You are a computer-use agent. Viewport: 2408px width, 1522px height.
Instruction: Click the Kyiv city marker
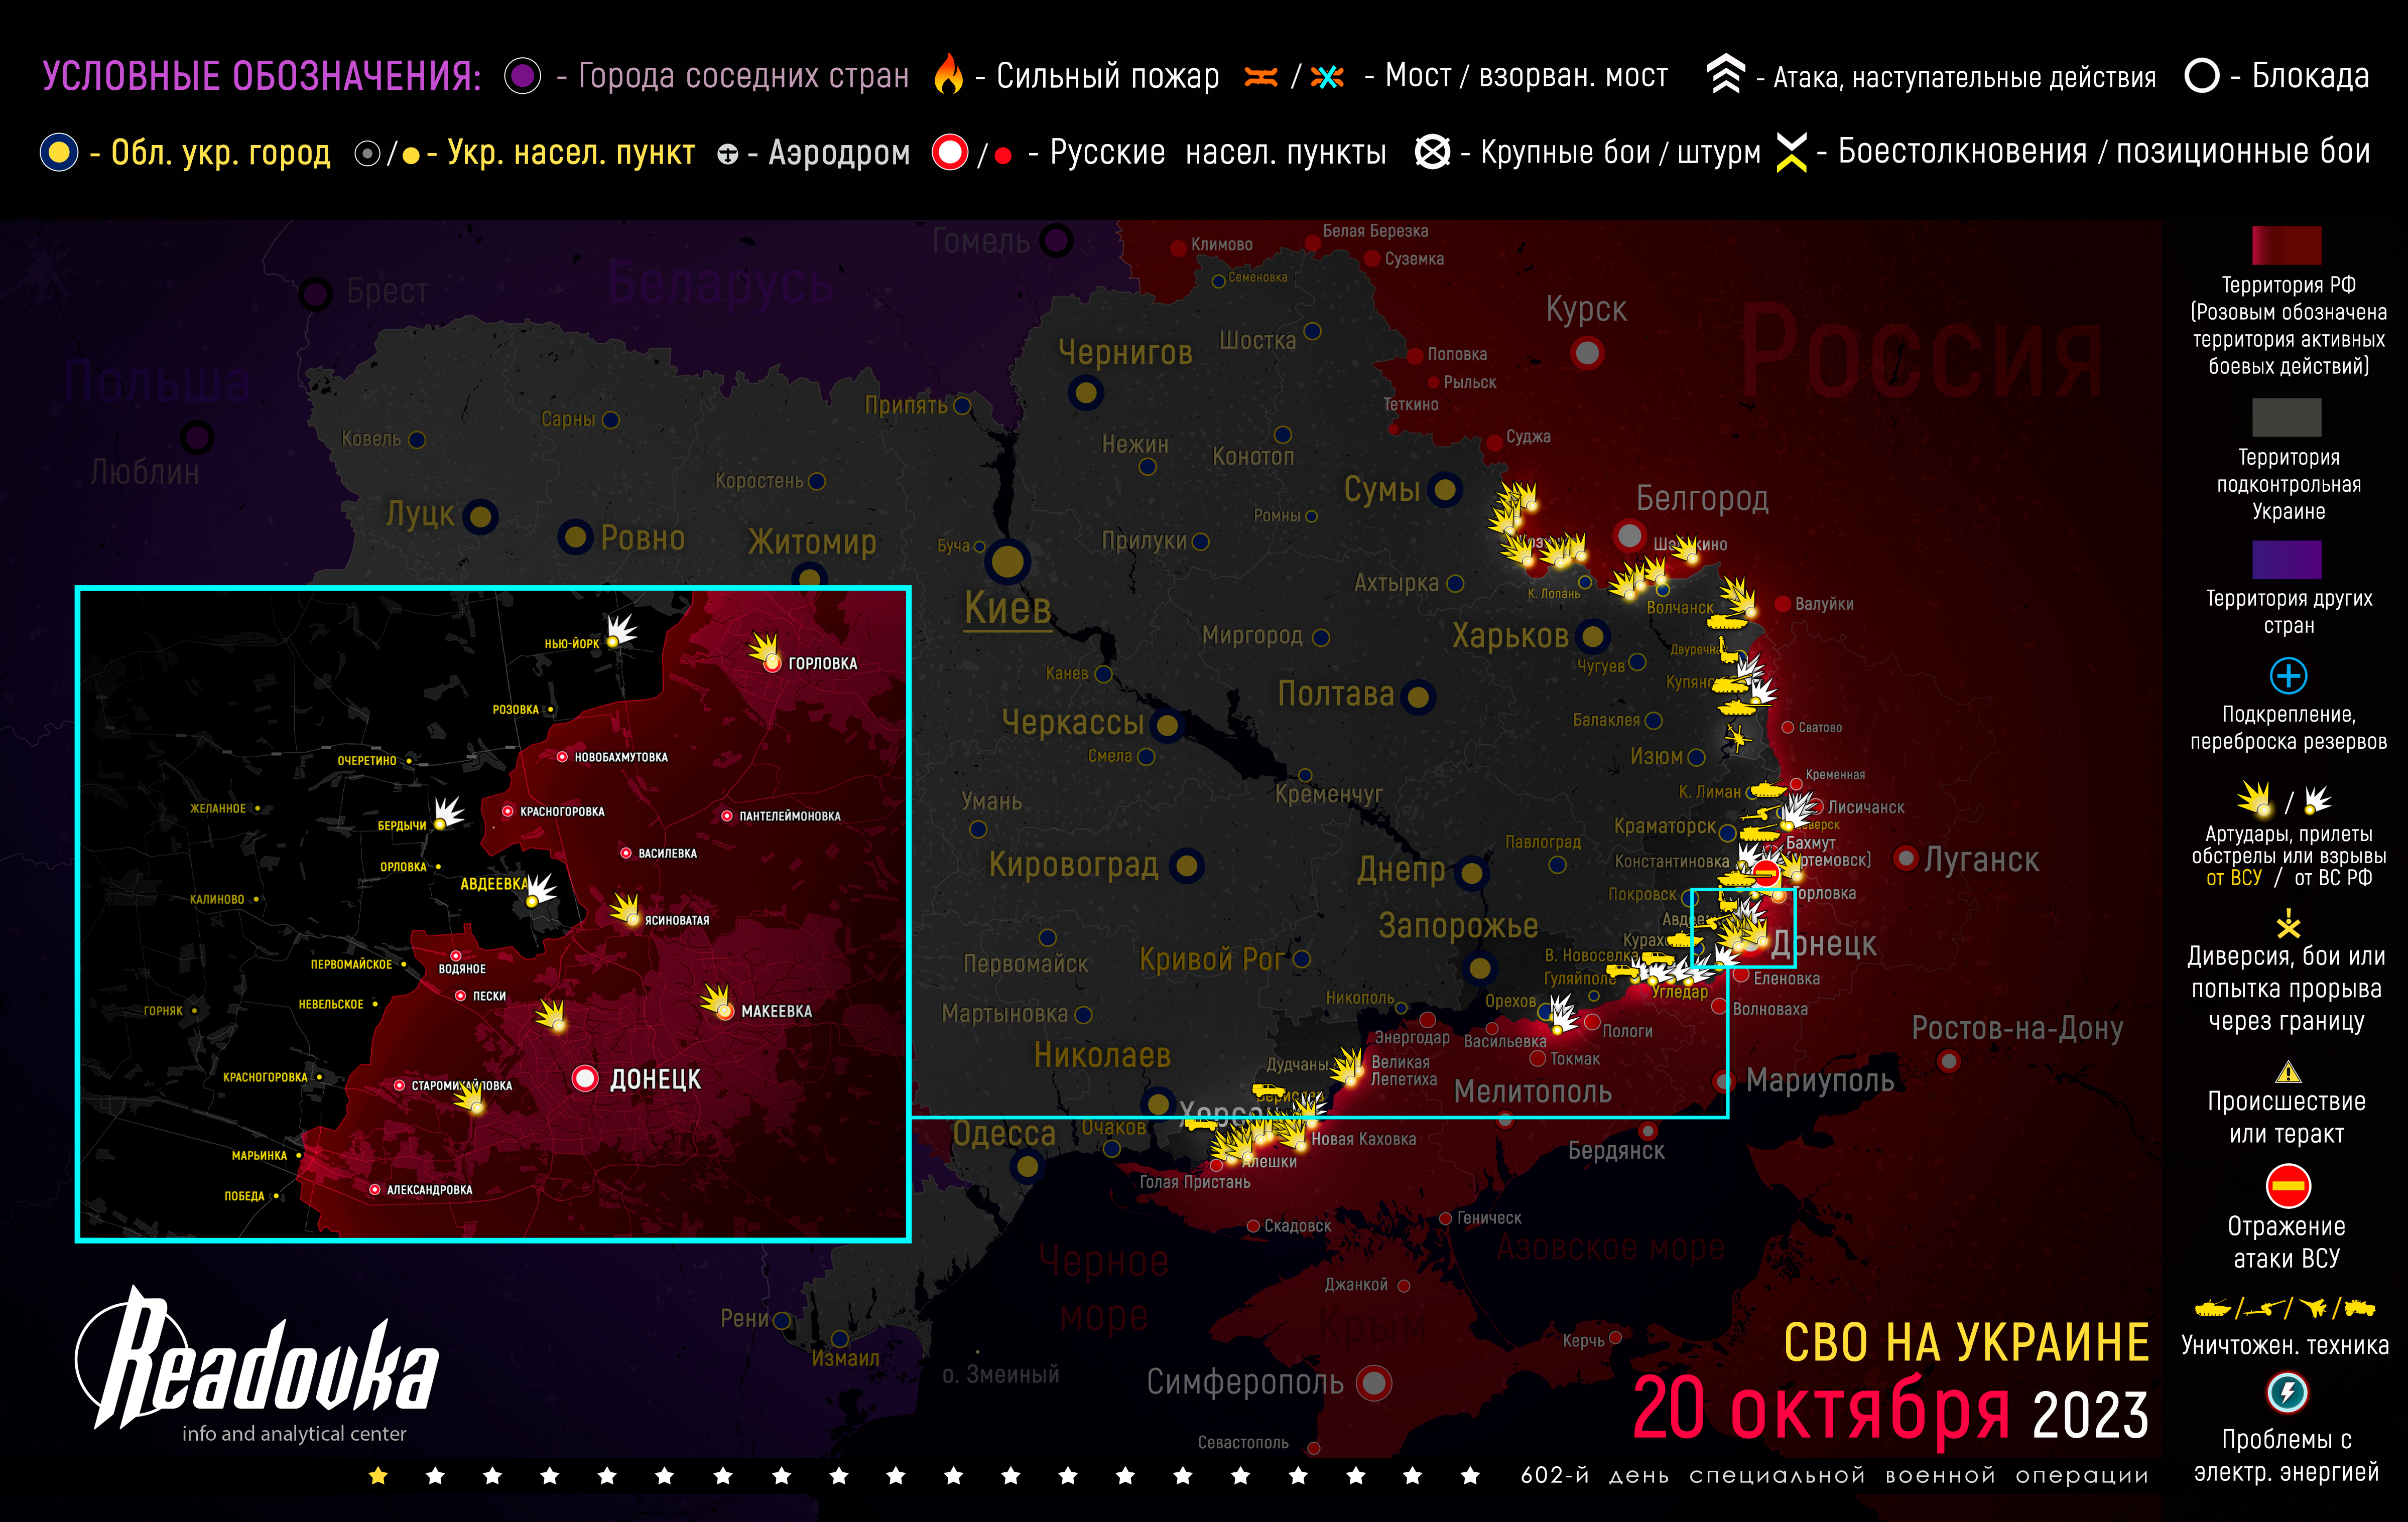click(x=1008, y=562)
